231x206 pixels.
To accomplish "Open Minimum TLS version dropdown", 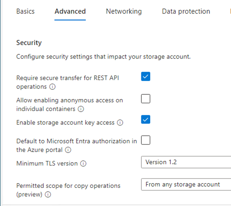I will point(186,162).
